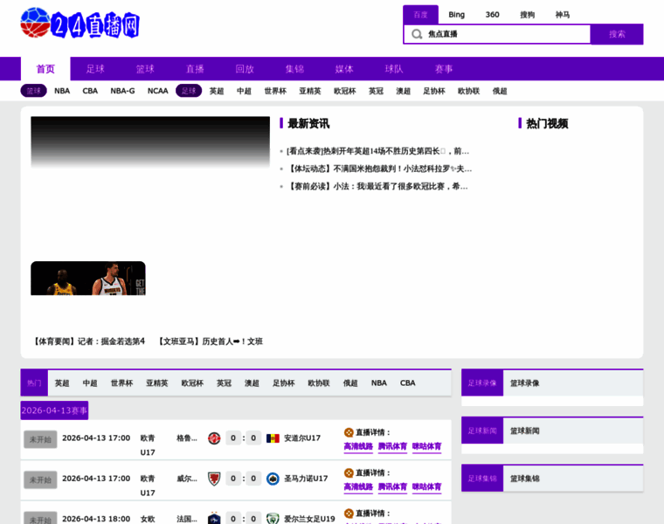This screenshot has height=524, width=664.
Task: Select the 百度 search engine tab
Action: pyautogui.click(x=420, y=14)
